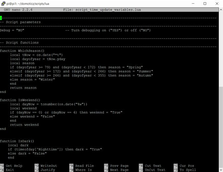Viewport: 223px width, 172px height.
Task: Click the ^R Read File shortcut
Action: coord(82,166)
